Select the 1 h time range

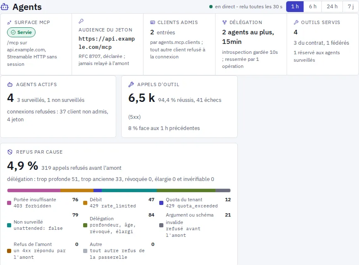click(295, 7)
